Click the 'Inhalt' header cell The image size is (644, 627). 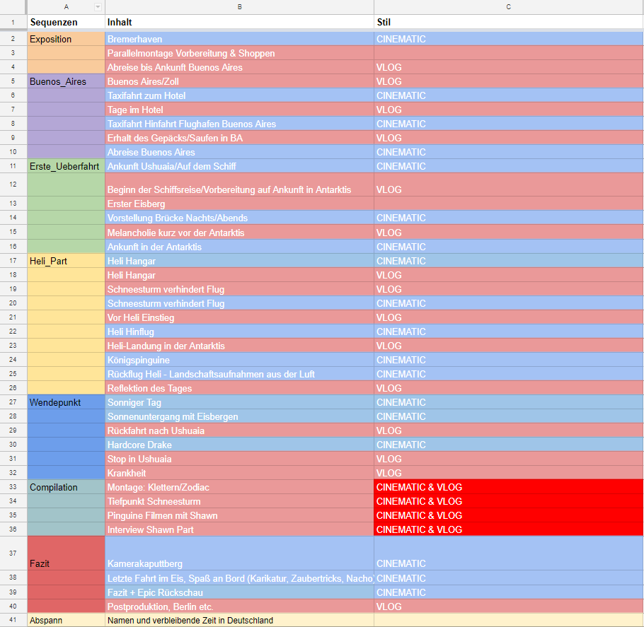[x=239, y=22]
